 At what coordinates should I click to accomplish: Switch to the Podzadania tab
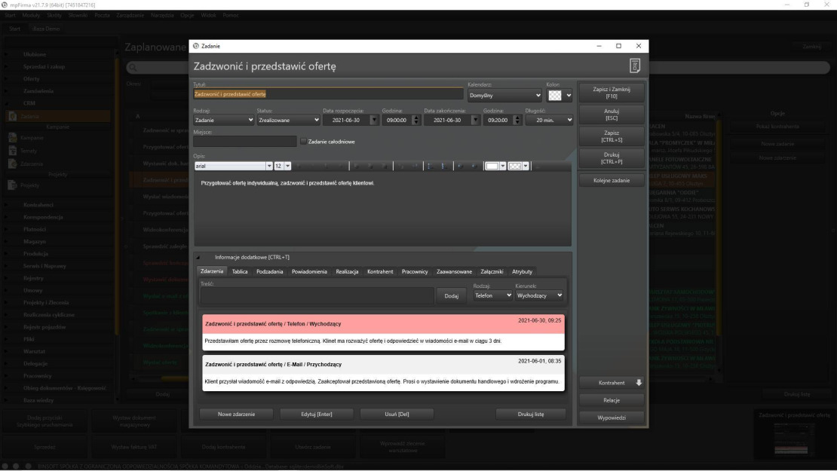click(x=269, y=271)
